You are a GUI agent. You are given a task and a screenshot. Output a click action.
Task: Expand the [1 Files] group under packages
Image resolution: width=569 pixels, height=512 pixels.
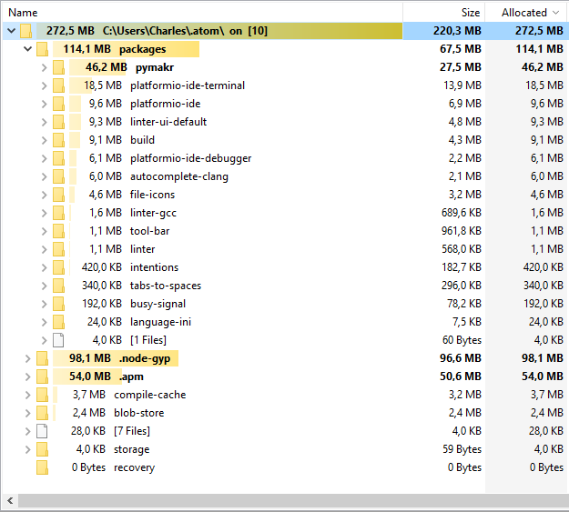click(44, 340)
